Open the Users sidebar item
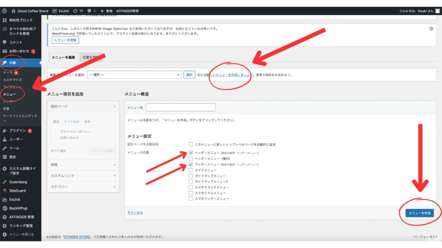 (16, 139)
